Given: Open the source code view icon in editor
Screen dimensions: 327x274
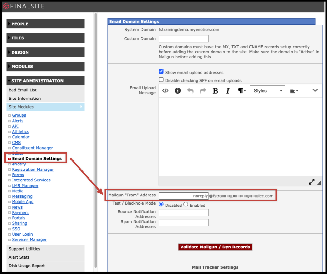Looking at the screenshot, I should point(165,90).
